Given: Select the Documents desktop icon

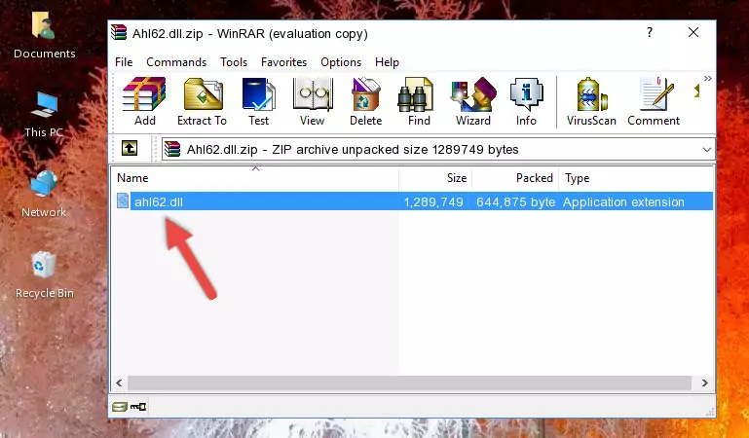Looking at the screenshot, I should (x=44, y=36).
